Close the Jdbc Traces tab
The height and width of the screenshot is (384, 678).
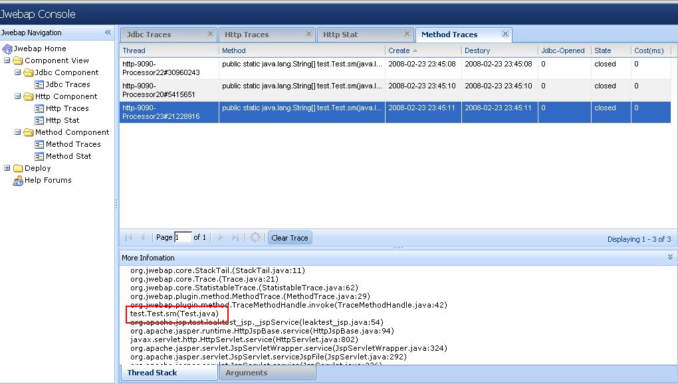[210, 34]
